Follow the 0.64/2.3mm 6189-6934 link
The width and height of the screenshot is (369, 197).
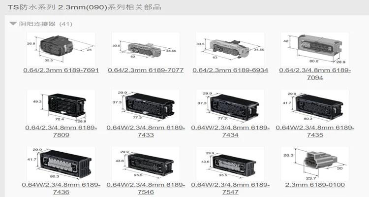[x=230, y=70]
